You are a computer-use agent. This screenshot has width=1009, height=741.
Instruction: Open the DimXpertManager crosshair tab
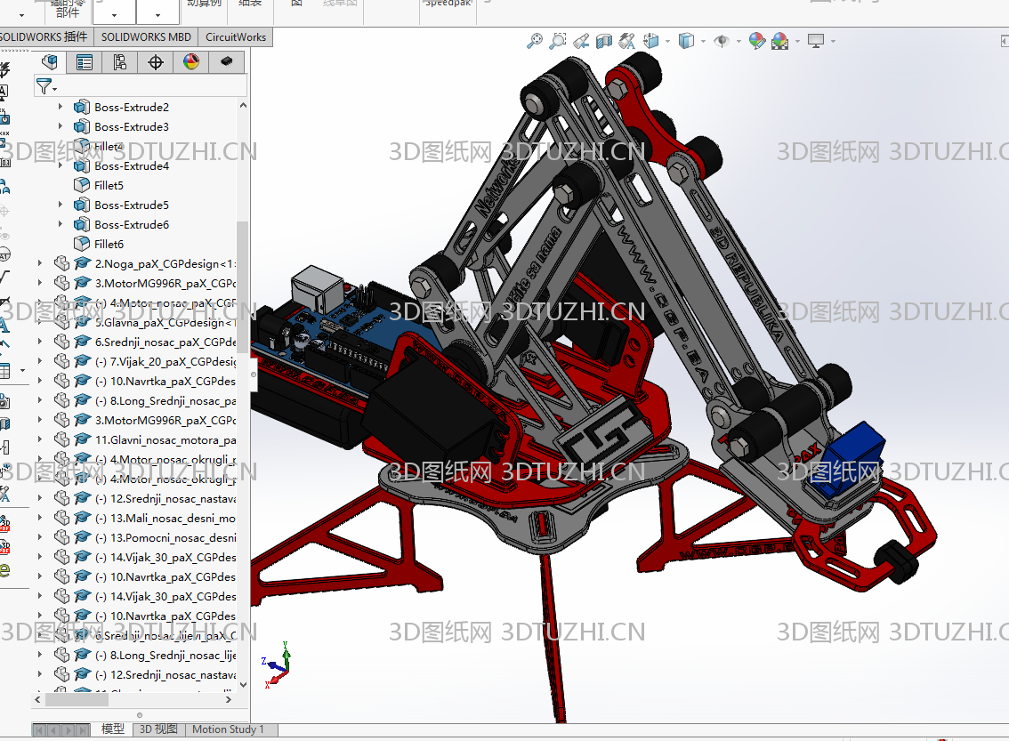click(x=156, y=62)
